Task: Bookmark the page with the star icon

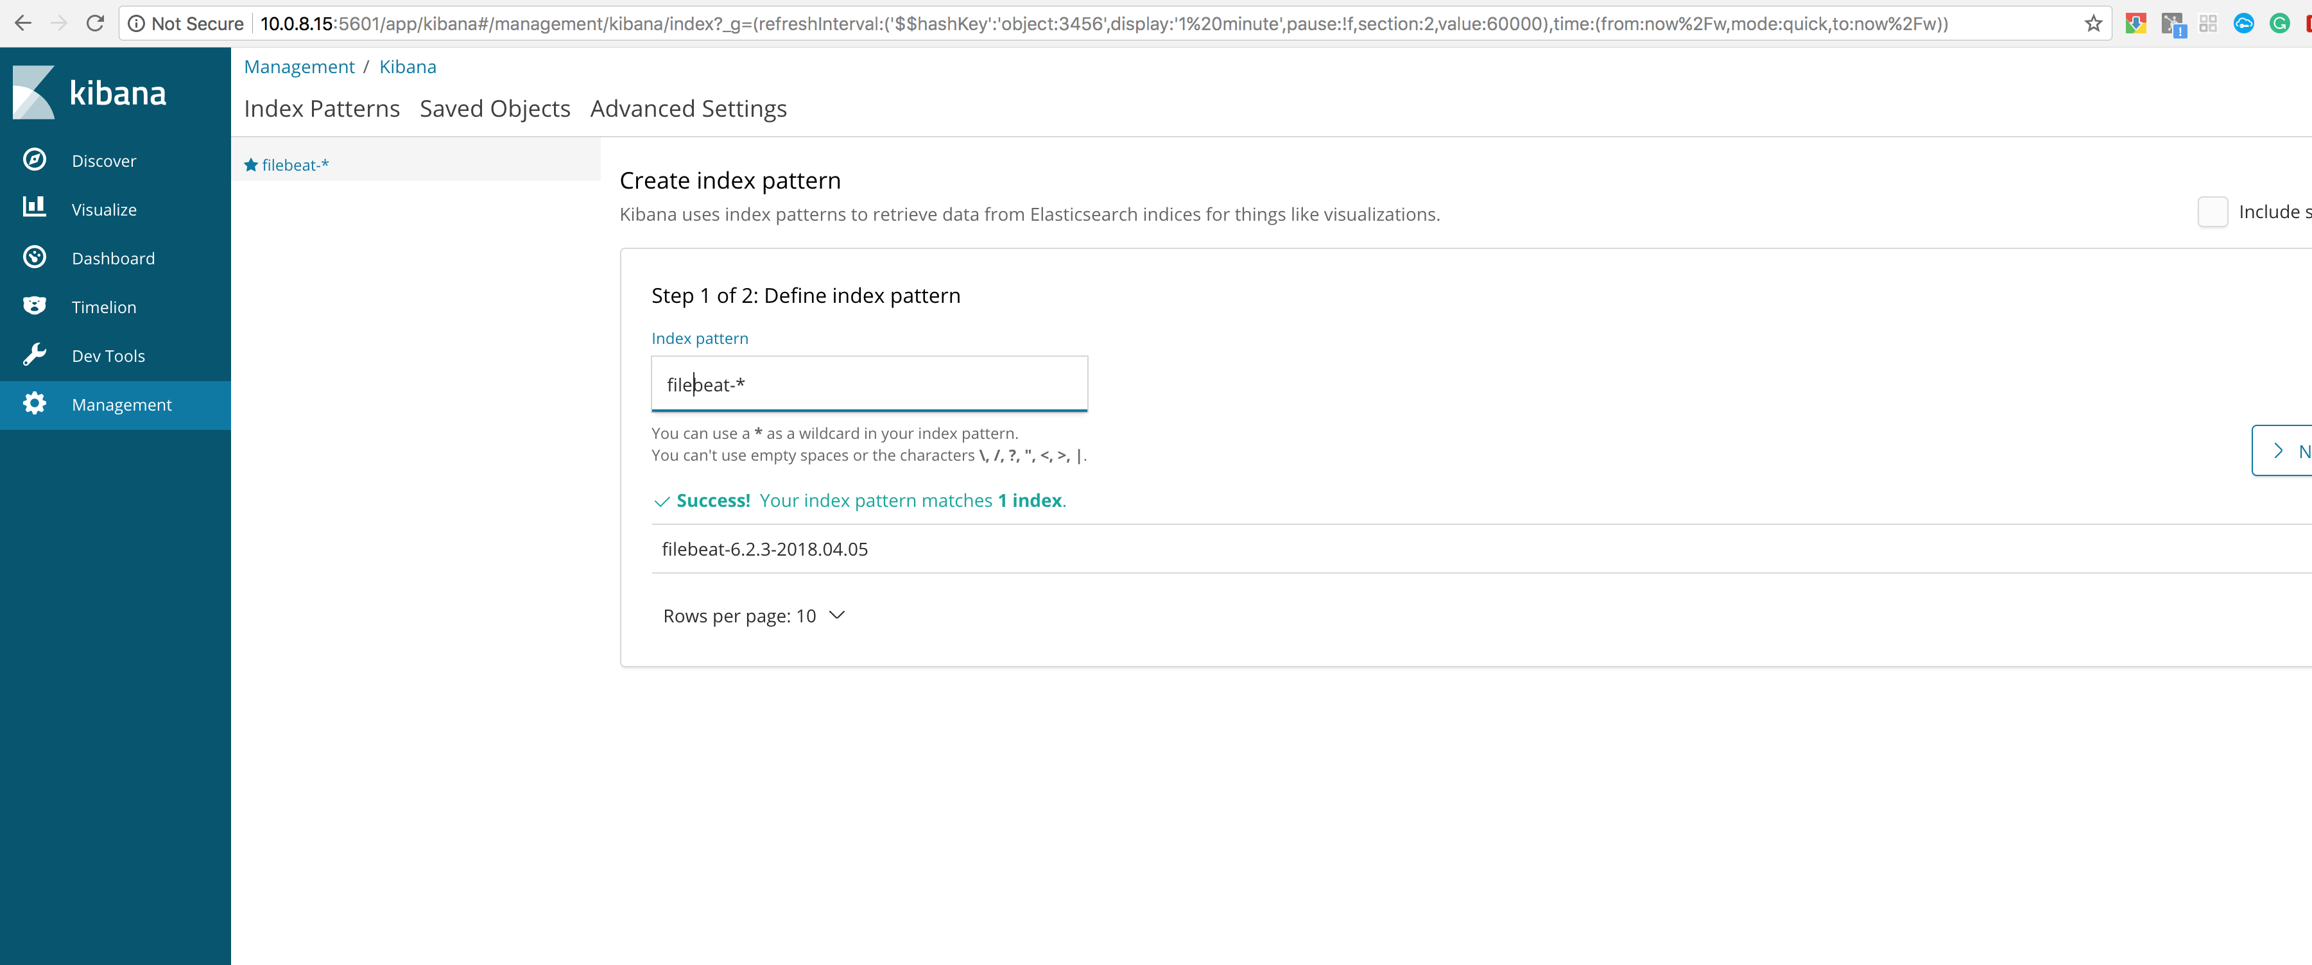Action: 2093,23
